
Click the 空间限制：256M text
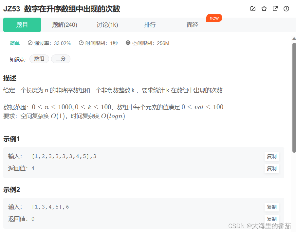151,43
